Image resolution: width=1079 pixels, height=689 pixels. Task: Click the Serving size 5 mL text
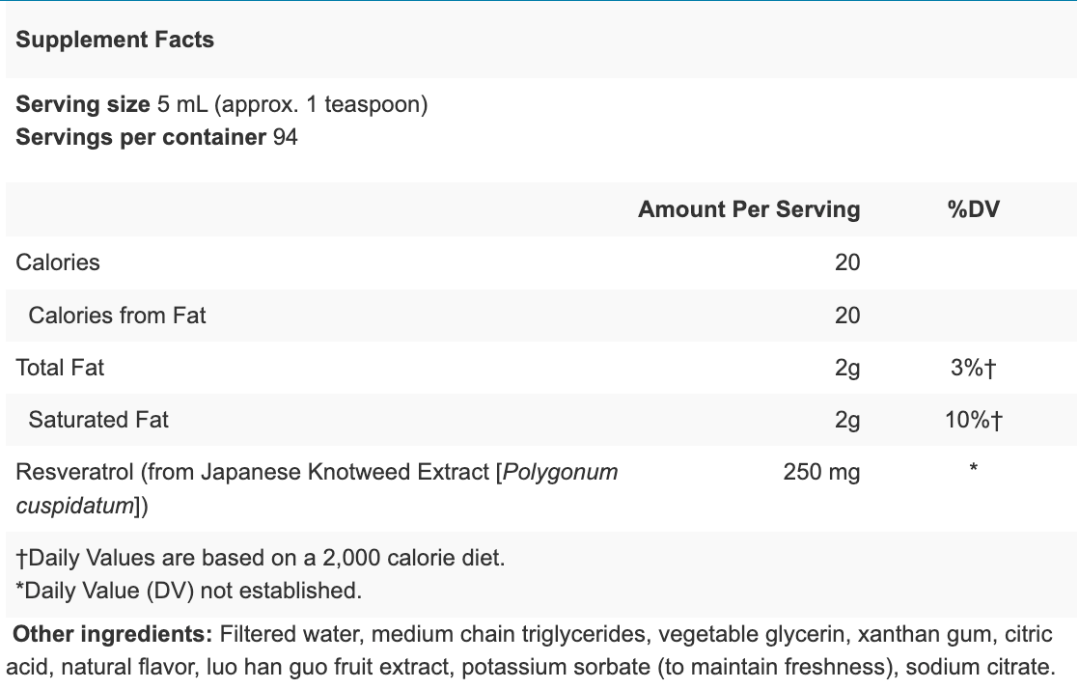coord(221,104)
